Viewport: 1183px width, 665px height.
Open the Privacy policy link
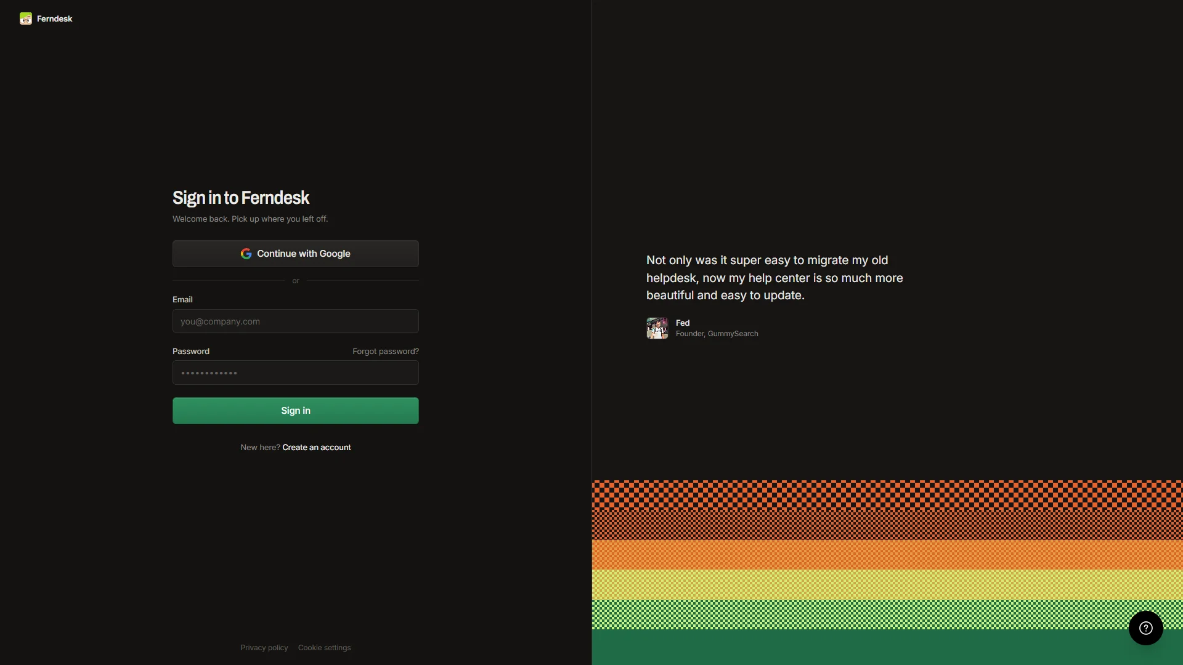tap(264, 647)
